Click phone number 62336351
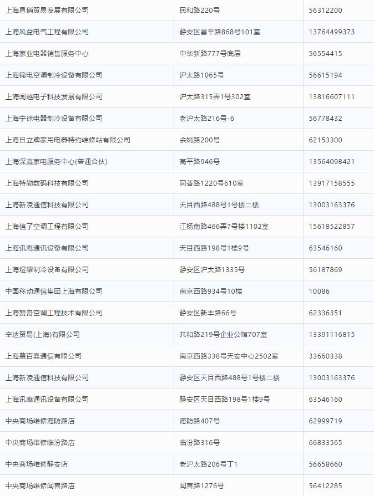 click(x=326, y=313)
